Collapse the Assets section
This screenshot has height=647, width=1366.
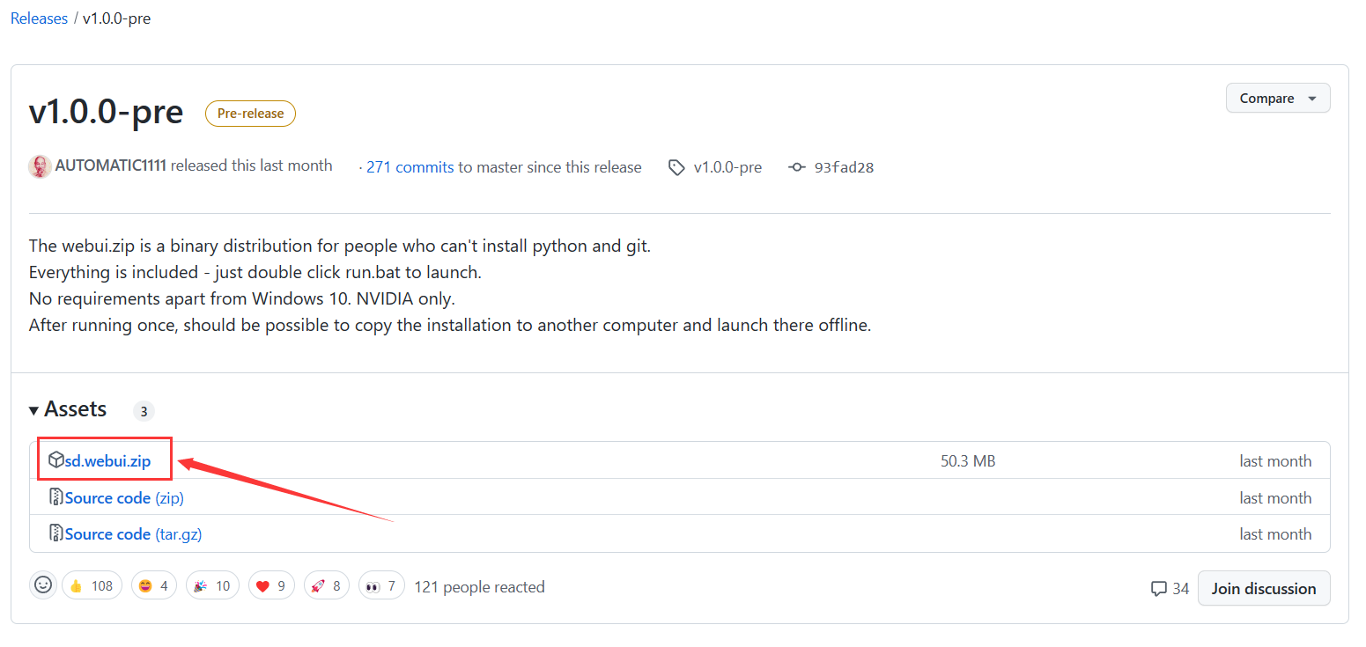pyautogui.click(x=68, y=409)
